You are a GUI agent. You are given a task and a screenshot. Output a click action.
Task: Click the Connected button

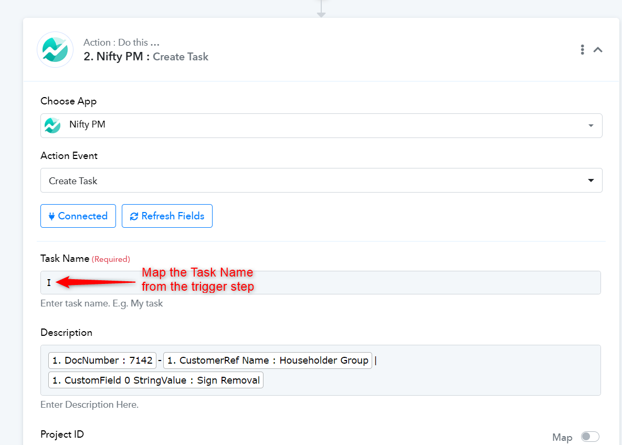78,216
